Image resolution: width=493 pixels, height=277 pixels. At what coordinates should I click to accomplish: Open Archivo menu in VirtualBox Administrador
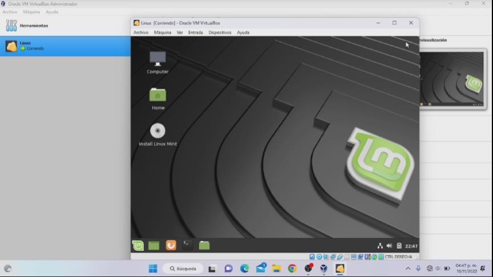point(10,12)
